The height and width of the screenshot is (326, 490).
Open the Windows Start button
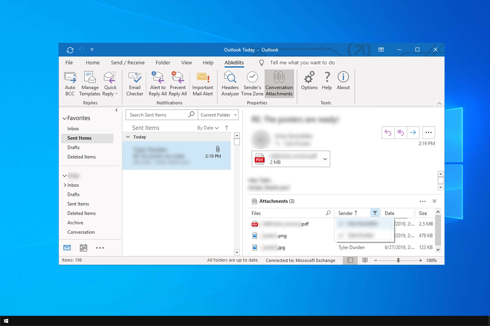tap(6, 321)
